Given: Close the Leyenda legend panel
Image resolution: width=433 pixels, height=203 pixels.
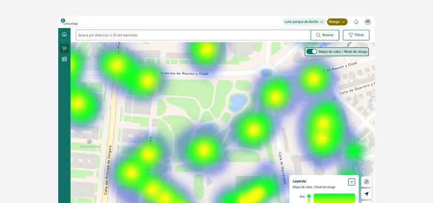Looking at the screenshot, I should pyautogui.click(x=352, y=182).
